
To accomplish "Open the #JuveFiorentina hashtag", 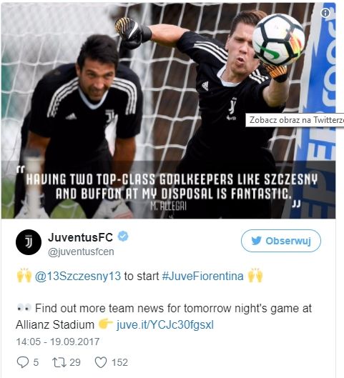I will pyautogui.click(x=202, y=276).
